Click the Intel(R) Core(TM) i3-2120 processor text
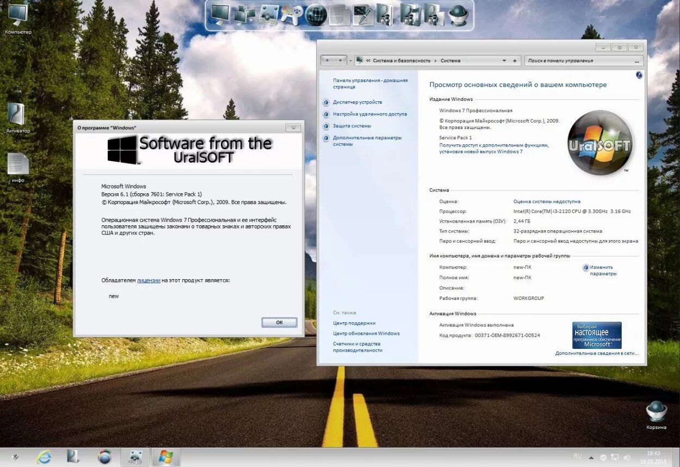The image size is (680, 467). (x=572, y=211)
